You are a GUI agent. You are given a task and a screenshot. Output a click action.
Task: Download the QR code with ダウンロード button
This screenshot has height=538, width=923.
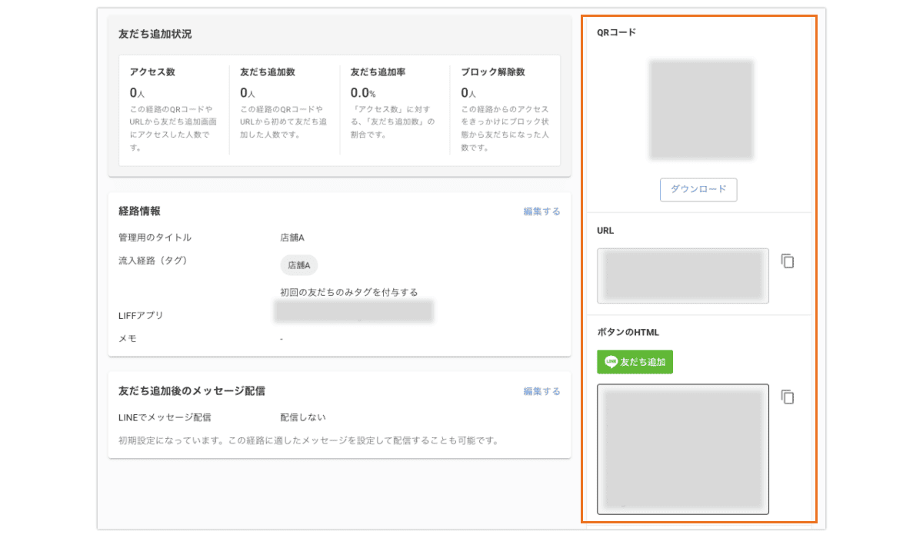[x=698, y=190]
